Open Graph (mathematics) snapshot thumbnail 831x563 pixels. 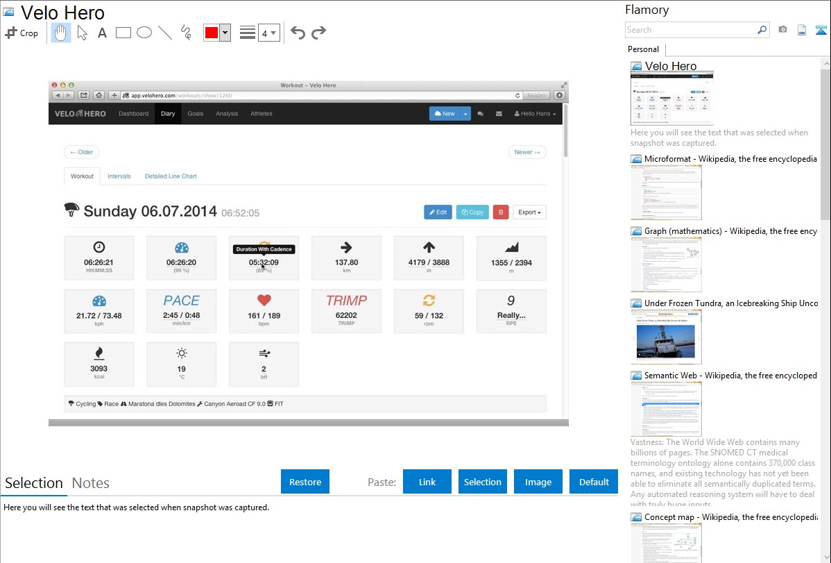pos(666,264)
